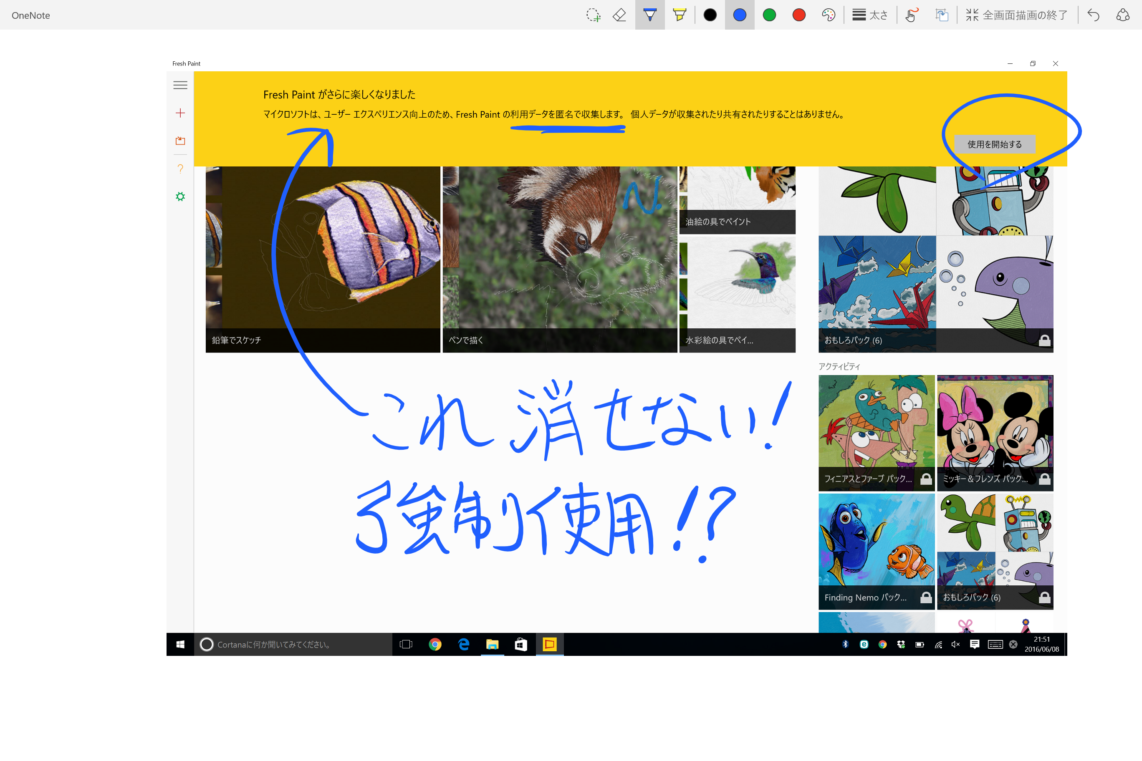The width and height of the screenshot is (1142, 761).
Task: Open upper おもしろパック (6) tile
Action: click(x=936, y=259)
